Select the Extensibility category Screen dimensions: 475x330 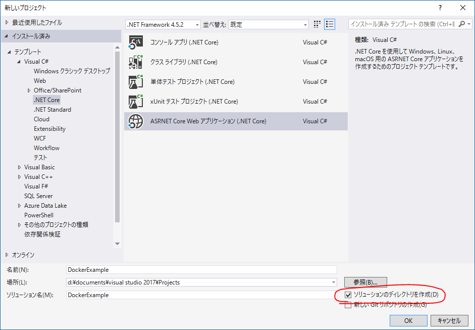click(49, 128)
